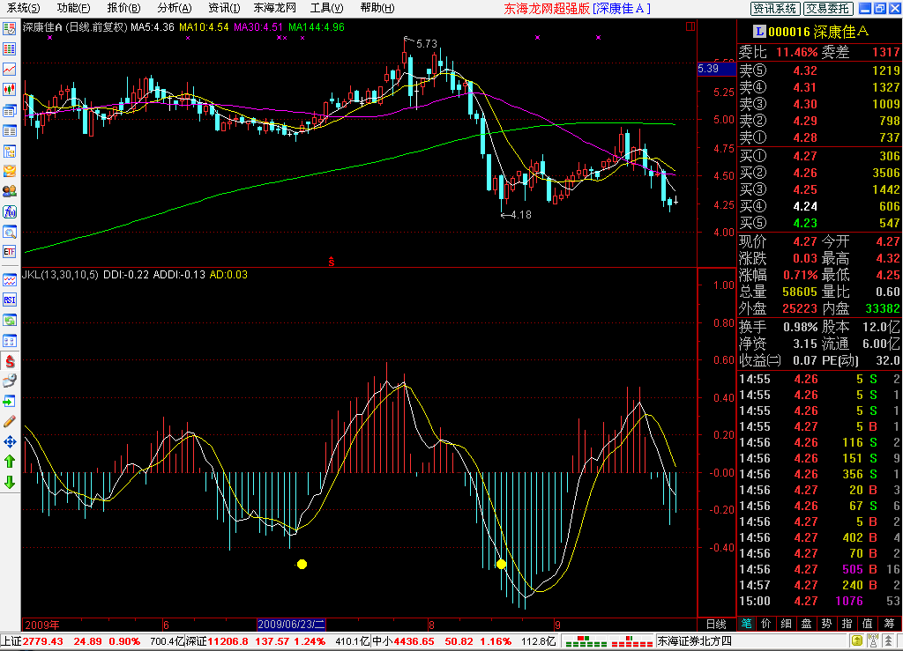Click the blue four-way move arrows icon
The image size is (903, 651).
[x=9, y=441]
